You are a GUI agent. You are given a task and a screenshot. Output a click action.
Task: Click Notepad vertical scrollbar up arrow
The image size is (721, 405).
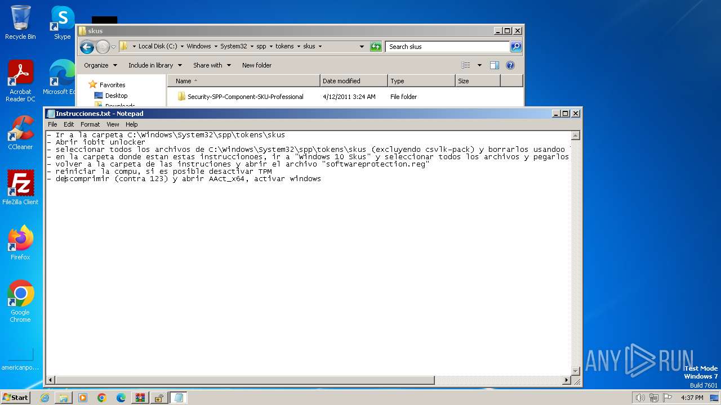pos(575,136)
